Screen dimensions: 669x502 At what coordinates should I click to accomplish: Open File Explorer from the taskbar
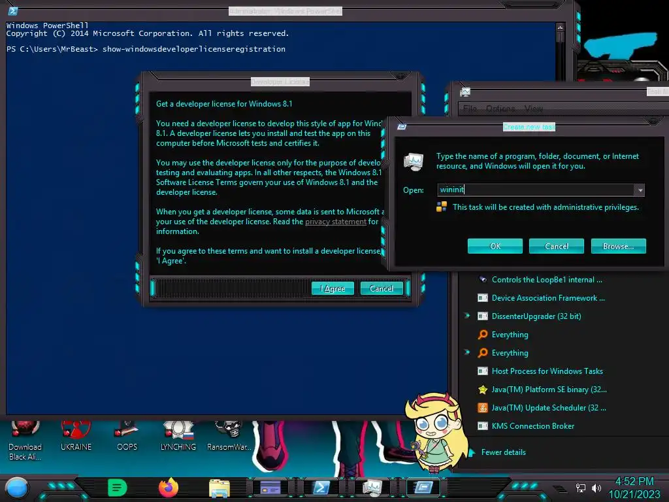(x=220, y=488)
